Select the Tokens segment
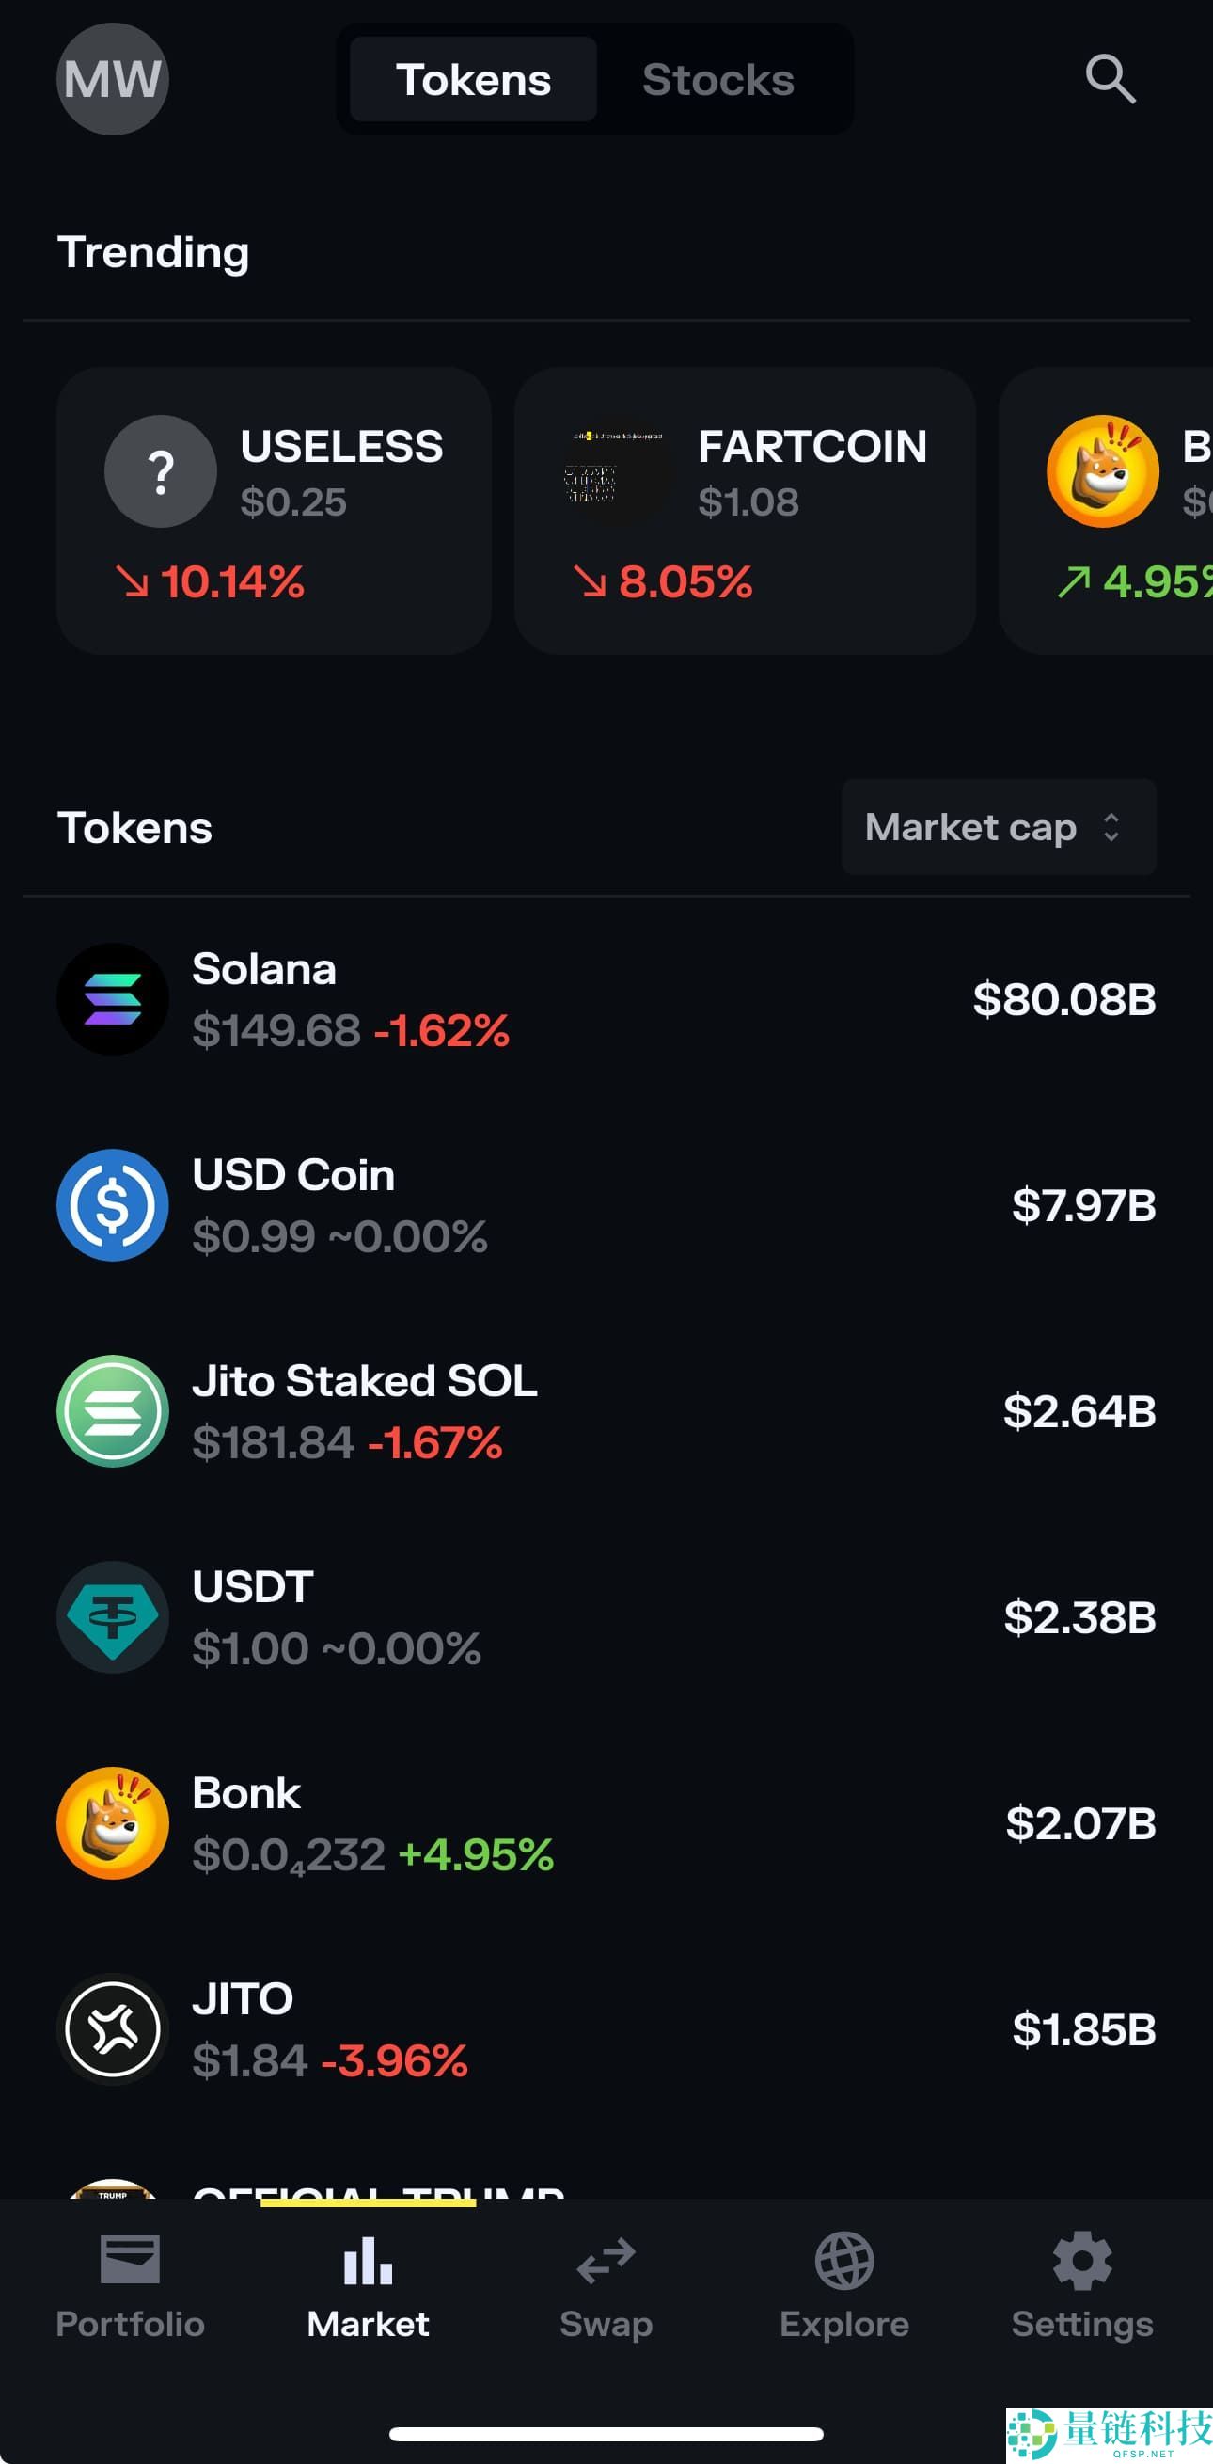The height and width of the screenshot is (2464, 1213). (473, 79)
